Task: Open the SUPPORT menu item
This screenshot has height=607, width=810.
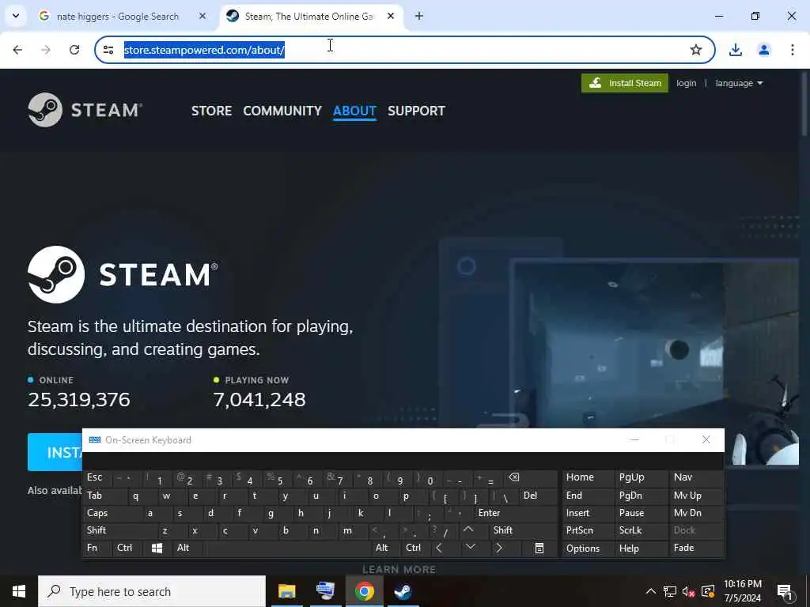Action: tap(416, 111)
